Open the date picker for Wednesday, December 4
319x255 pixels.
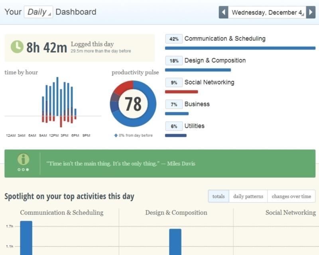click(267, 12)
